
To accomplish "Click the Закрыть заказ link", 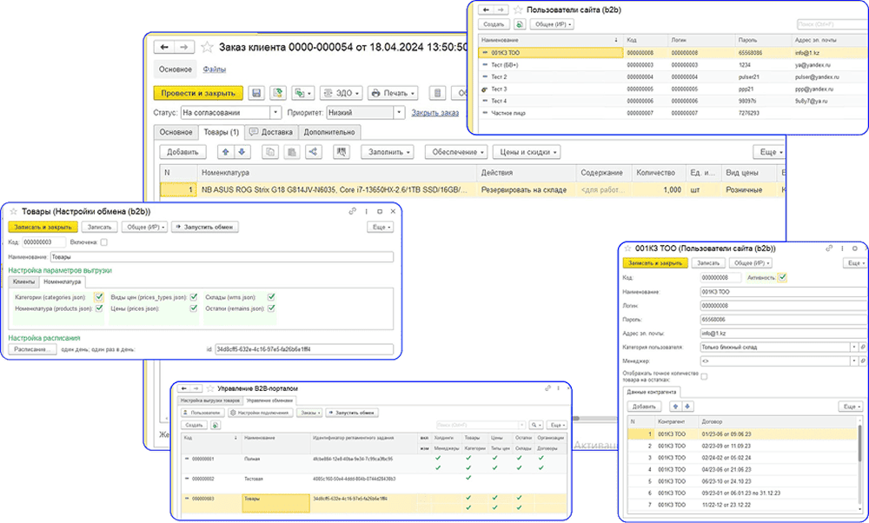I will (x=434, y=112).
